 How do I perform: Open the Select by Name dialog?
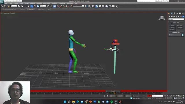pos(22,6)
